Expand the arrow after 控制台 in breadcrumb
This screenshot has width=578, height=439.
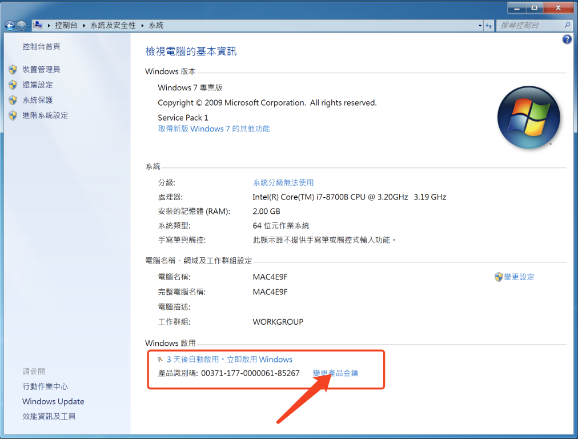84,26
